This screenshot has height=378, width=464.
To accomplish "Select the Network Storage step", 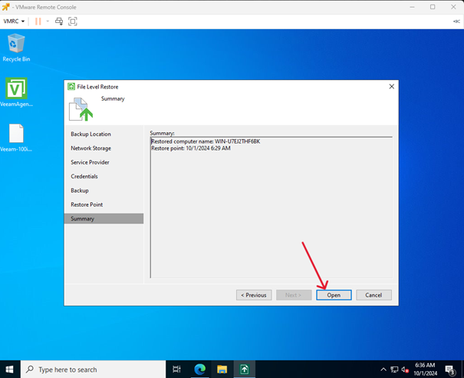I will [x=90, y=148].
